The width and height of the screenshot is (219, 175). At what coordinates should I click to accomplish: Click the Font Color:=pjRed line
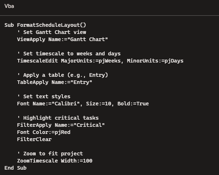pos(44,132)
